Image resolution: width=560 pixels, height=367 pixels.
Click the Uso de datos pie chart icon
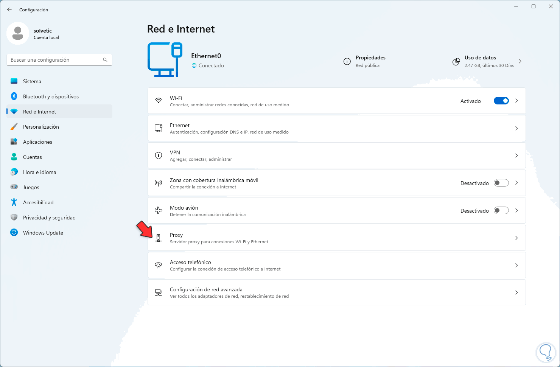[x=456, y=62]
